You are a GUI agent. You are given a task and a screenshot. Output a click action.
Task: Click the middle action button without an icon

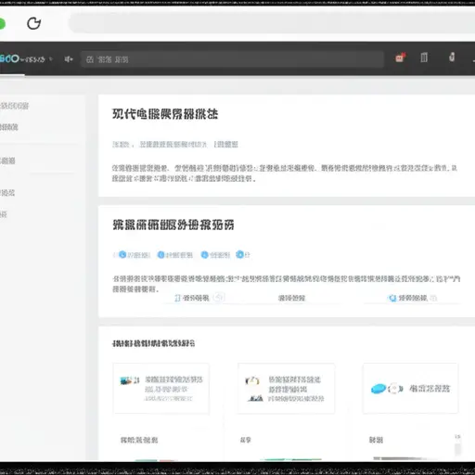coord(291,298)
